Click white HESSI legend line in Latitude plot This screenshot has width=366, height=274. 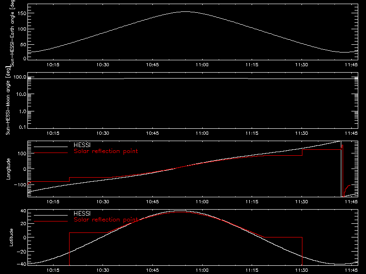[51, 215]
